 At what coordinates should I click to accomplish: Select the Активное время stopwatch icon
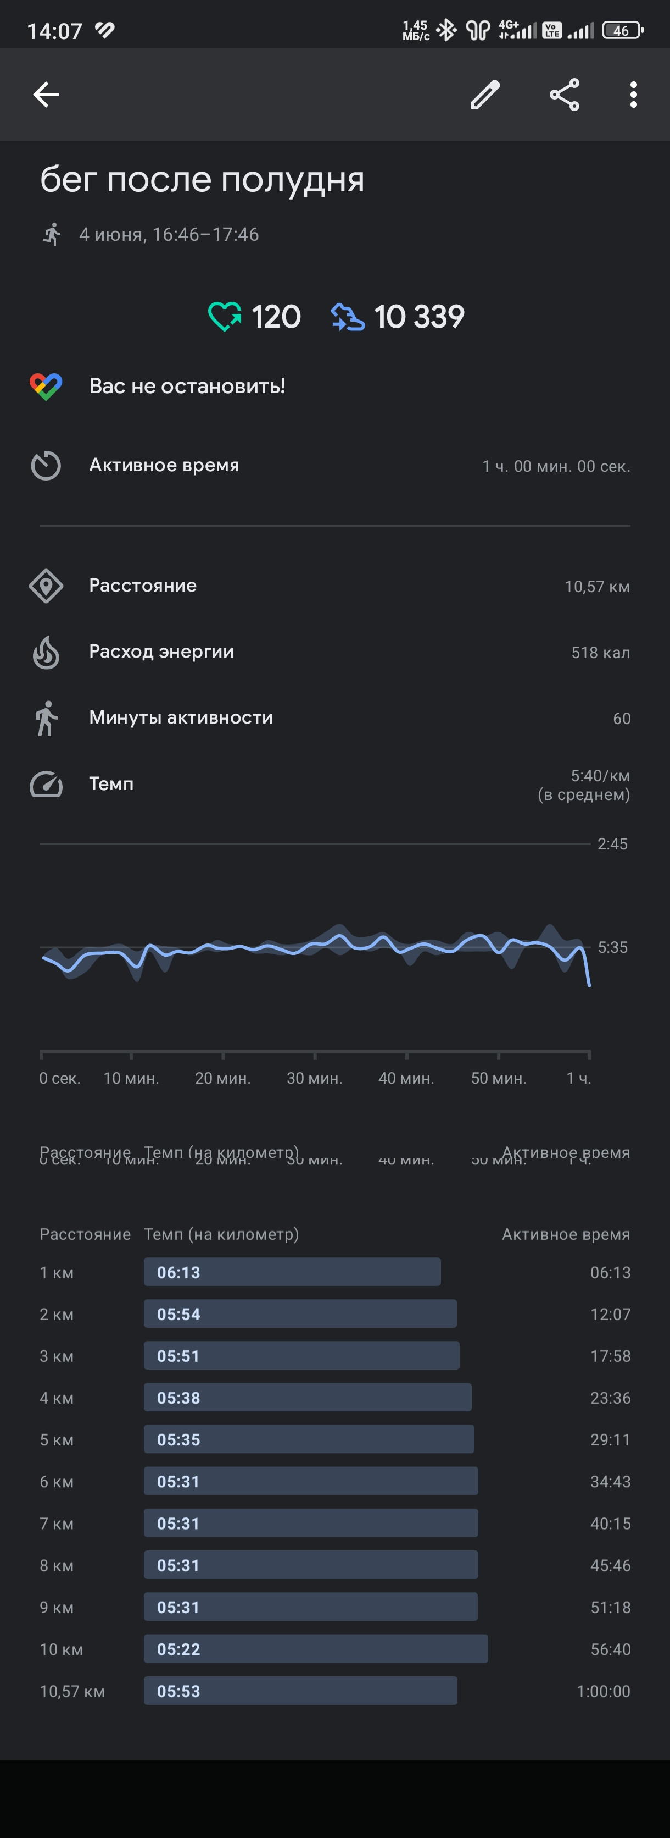click(46, 465)
